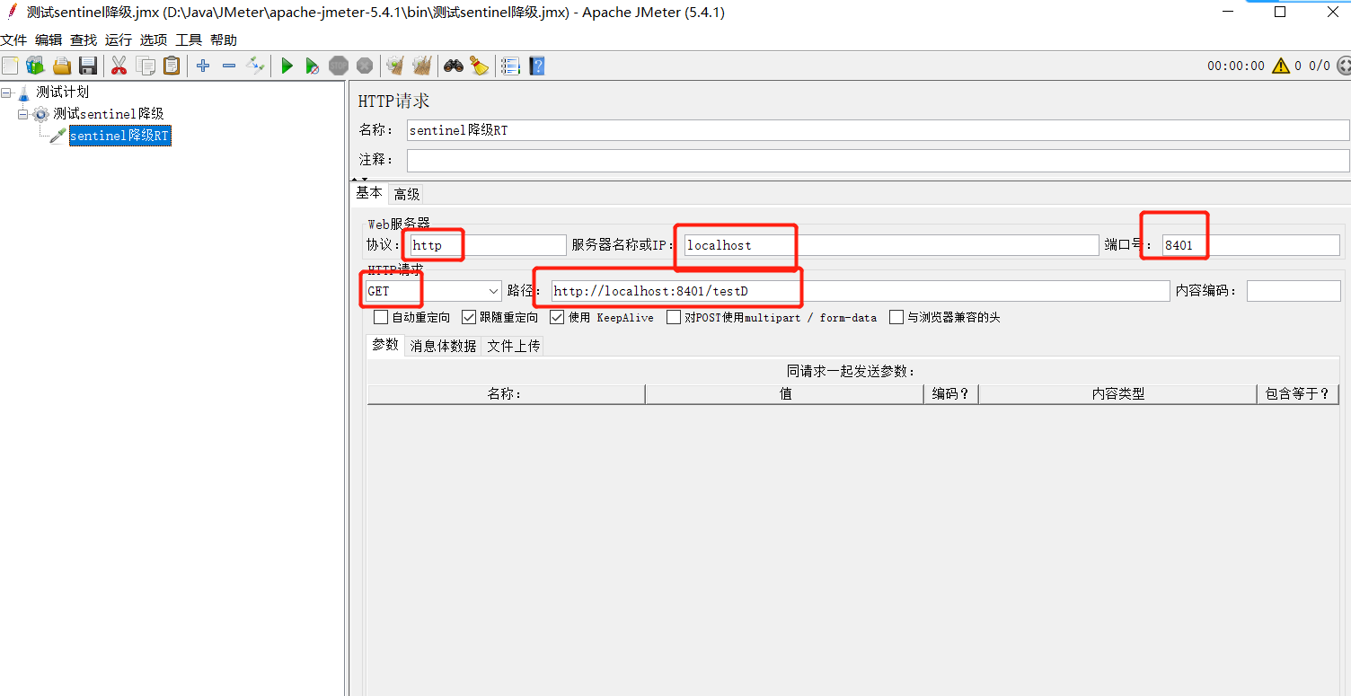Collapse the 测试计划 tree node toggle
Image resolution: width=1351 pixels, height=696 pixels.
pyautogui.click(x=5, y=92)
